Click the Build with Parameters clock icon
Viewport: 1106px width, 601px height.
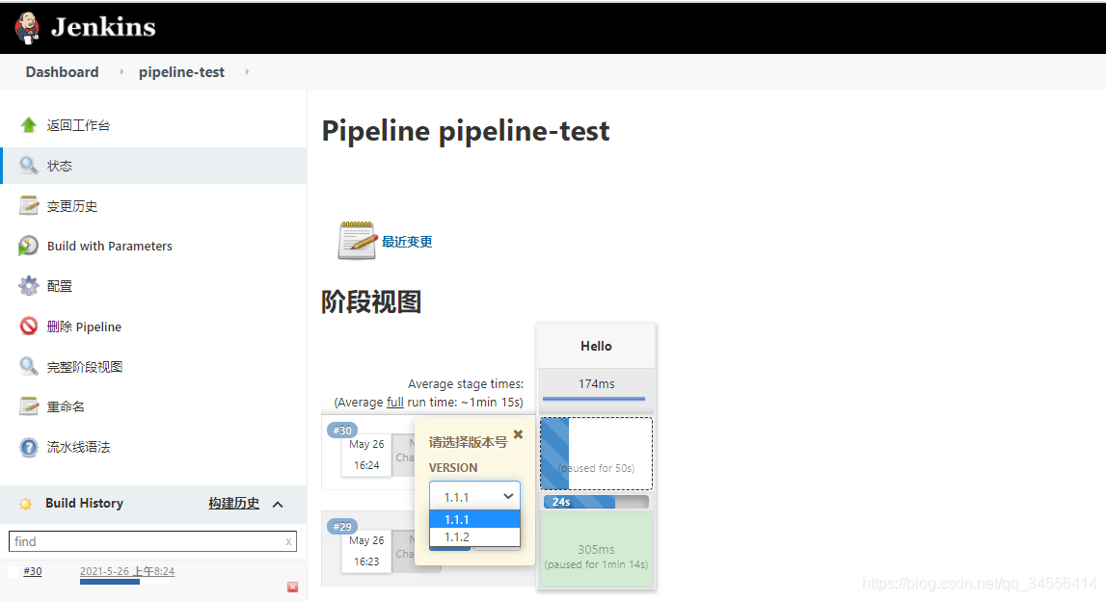point(28,246)
